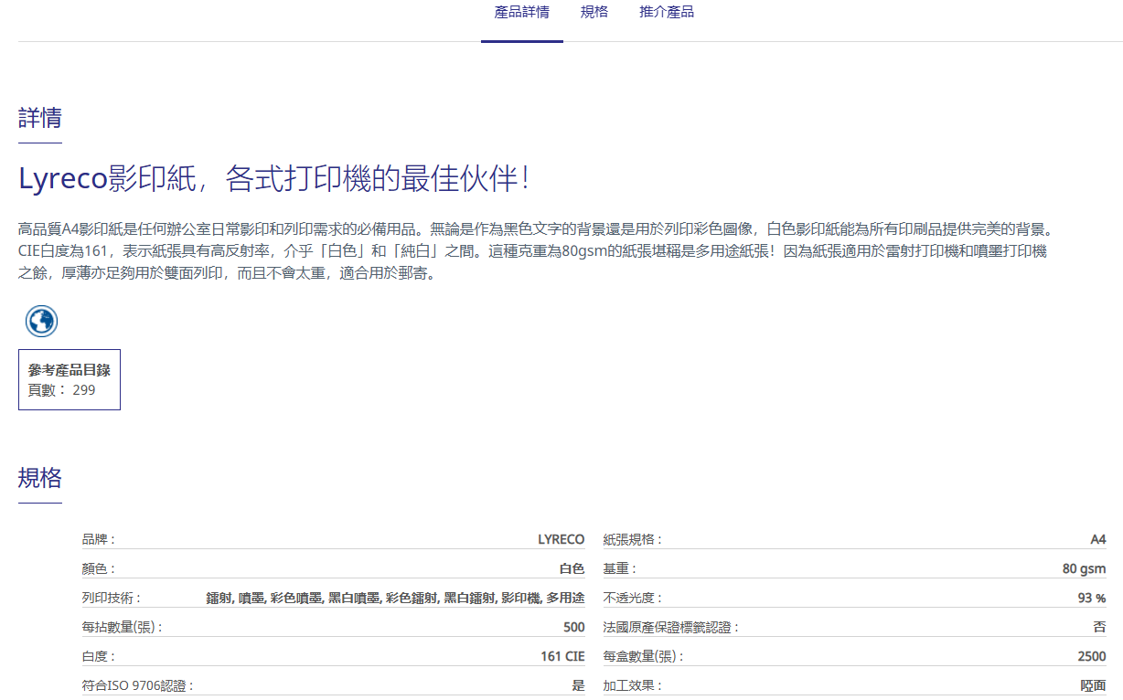Go to the 推介產品 tab
Image resolution: width=1123 pixels, height=700 pixels.
(x=667, y=13)
